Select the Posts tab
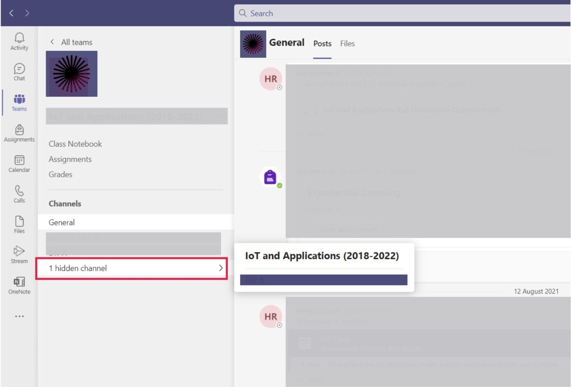 tap(322, 44)
